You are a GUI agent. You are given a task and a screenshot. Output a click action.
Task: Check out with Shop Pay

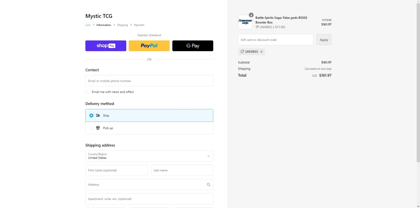tap(106, 46)
